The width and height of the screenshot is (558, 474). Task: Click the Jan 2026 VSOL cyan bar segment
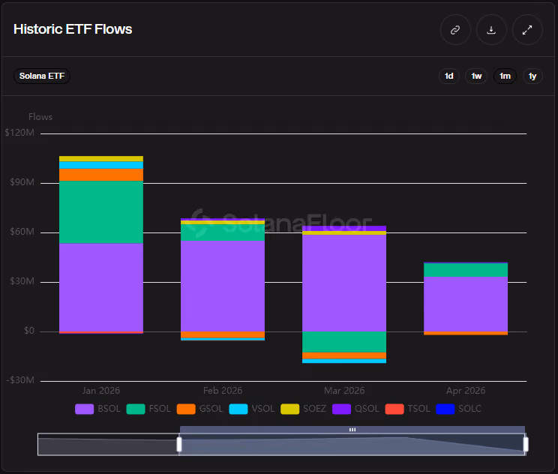click(x=101, y=165)
